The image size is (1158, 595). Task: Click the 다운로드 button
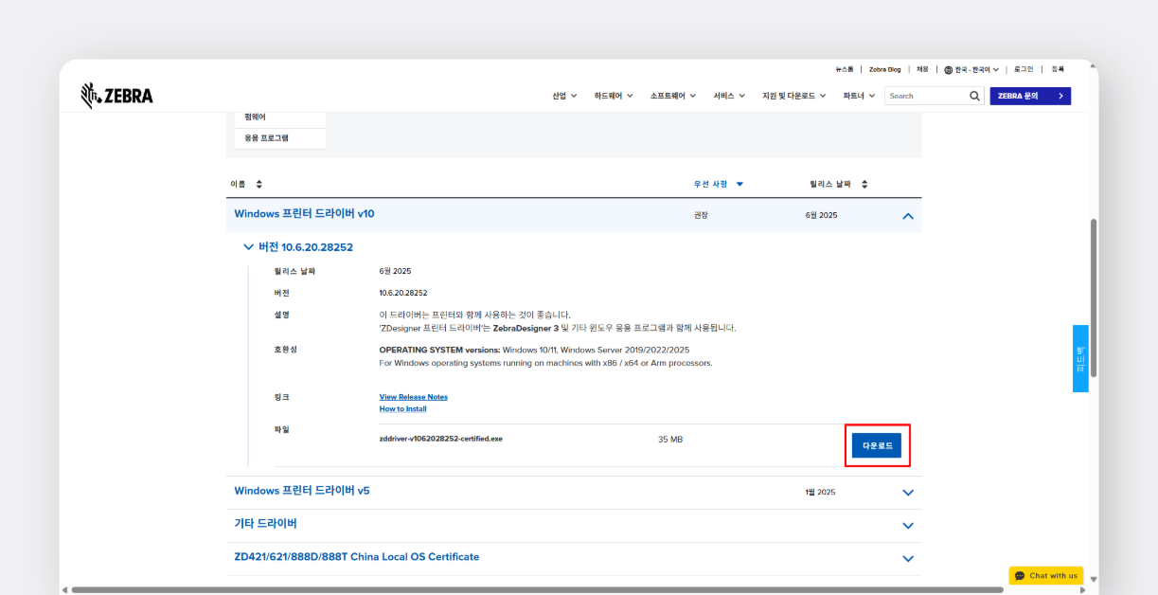(x=877, y=445)
